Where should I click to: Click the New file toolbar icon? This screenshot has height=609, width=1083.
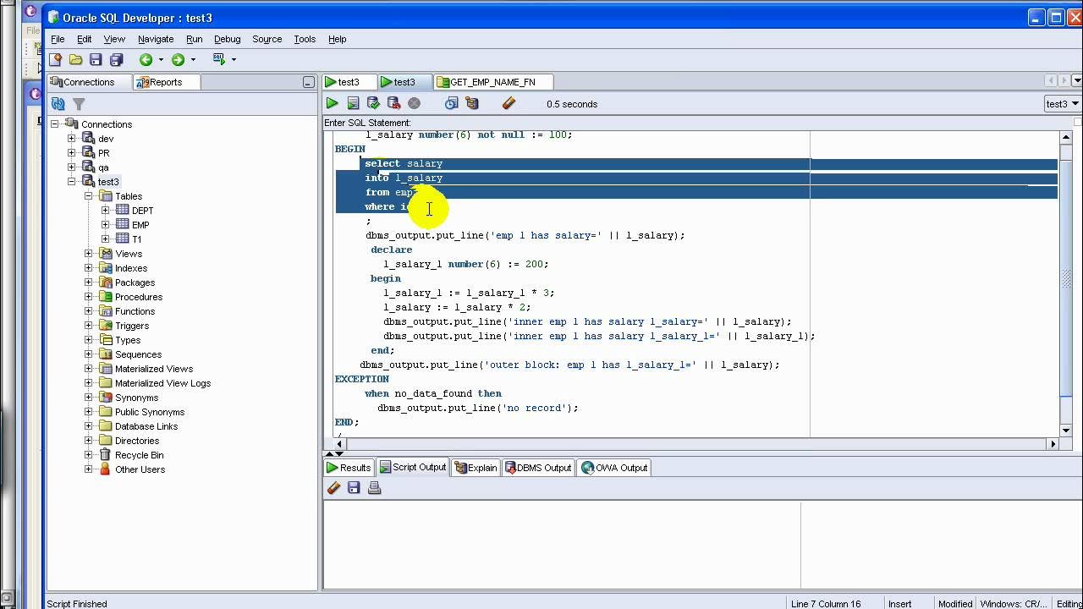click(55, 59)
